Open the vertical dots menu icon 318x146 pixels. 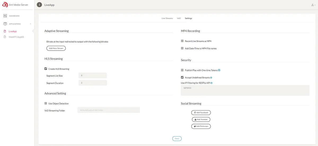coord(39,5)
